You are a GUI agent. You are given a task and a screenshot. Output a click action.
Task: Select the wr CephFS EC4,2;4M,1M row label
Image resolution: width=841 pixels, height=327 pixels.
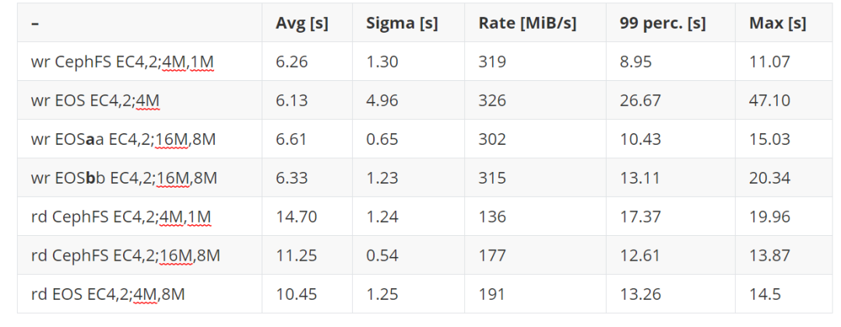pos(122,62)
